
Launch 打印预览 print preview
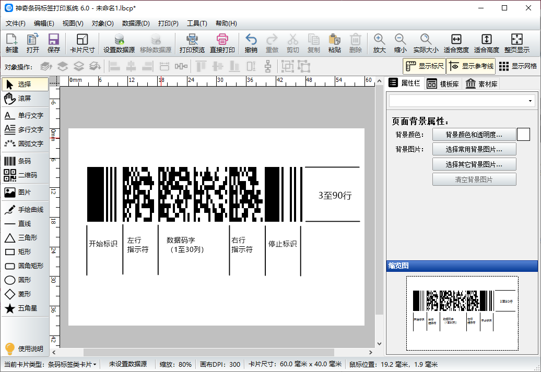(192, 43)
